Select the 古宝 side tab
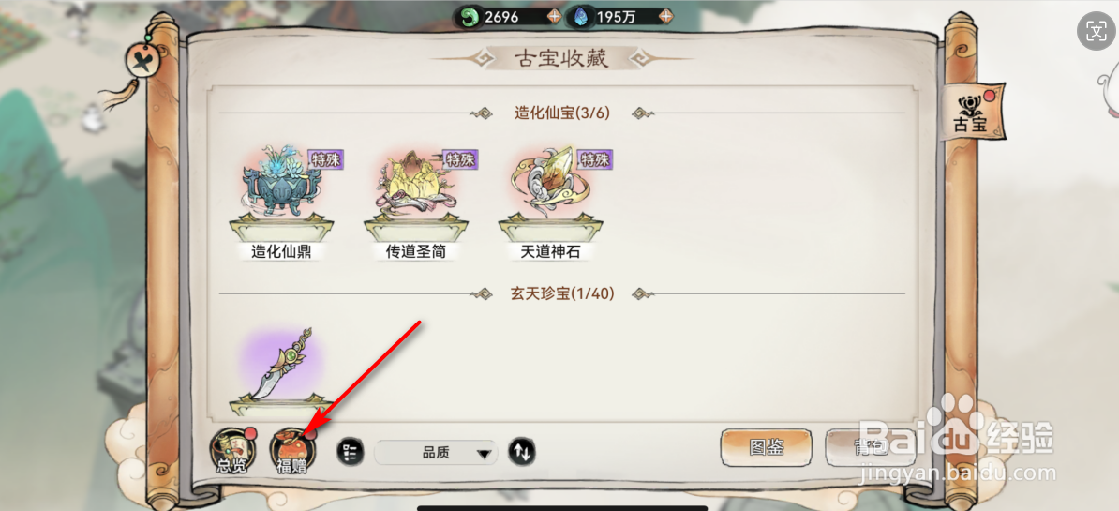The height and width of the screenshot is (511, 1119). tap(971, 113)
